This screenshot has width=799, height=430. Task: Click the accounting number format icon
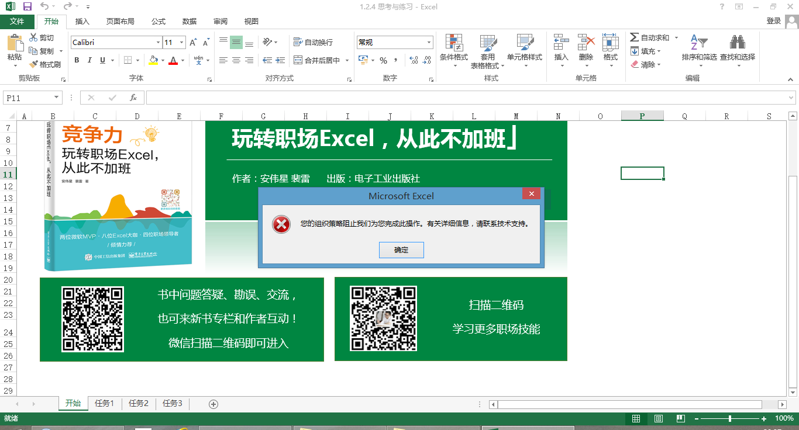point(363,60)
